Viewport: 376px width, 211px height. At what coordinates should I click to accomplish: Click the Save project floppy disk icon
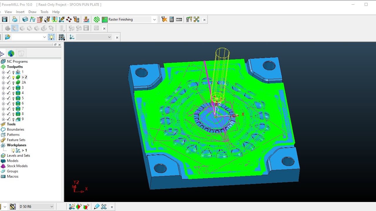click(x=4, y=19)
